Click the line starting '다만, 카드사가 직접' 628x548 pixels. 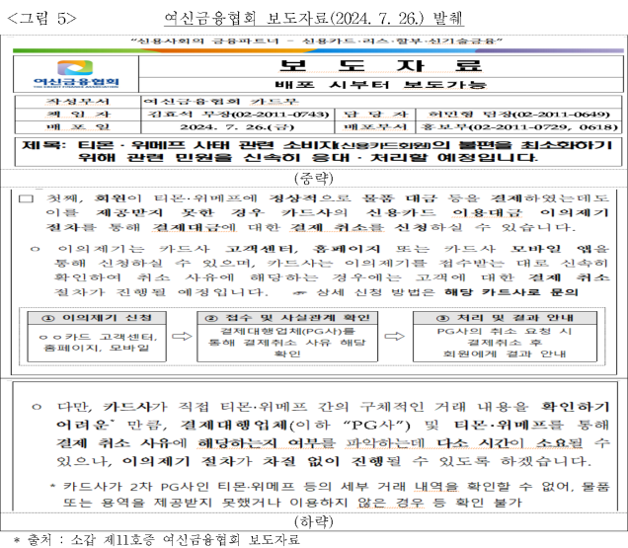[x=333, y=407]
